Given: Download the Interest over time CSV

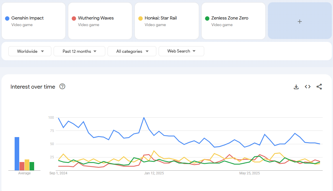Looking at the screenshot, I should 296,87.
